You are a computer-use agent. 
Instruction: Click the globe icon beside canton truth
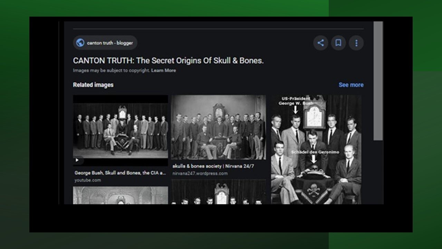(x=80, y=43)
